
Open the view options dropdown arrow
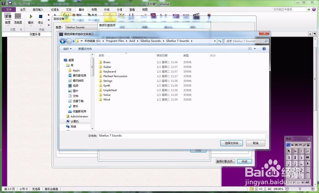coord(255,49)
